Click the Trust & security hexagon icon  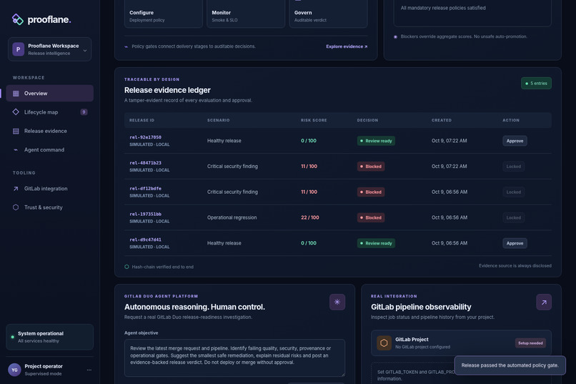(x=16, y=207)
